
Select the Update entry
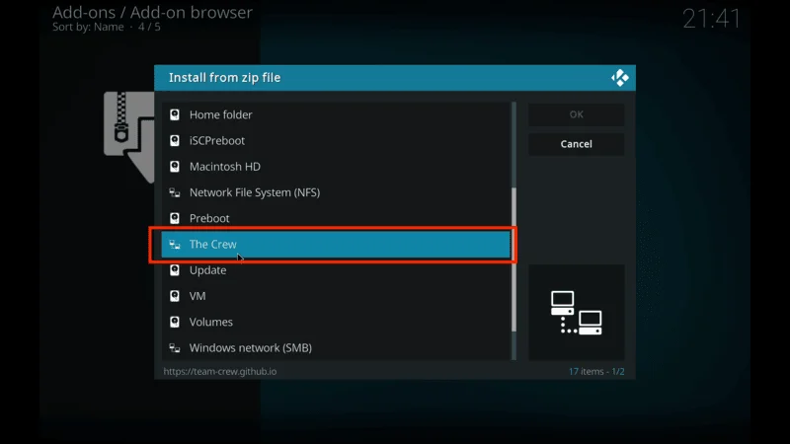tap(336, 270)
